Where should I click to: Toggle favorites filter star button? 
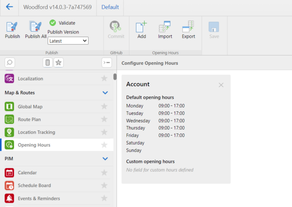pos(58,62)
